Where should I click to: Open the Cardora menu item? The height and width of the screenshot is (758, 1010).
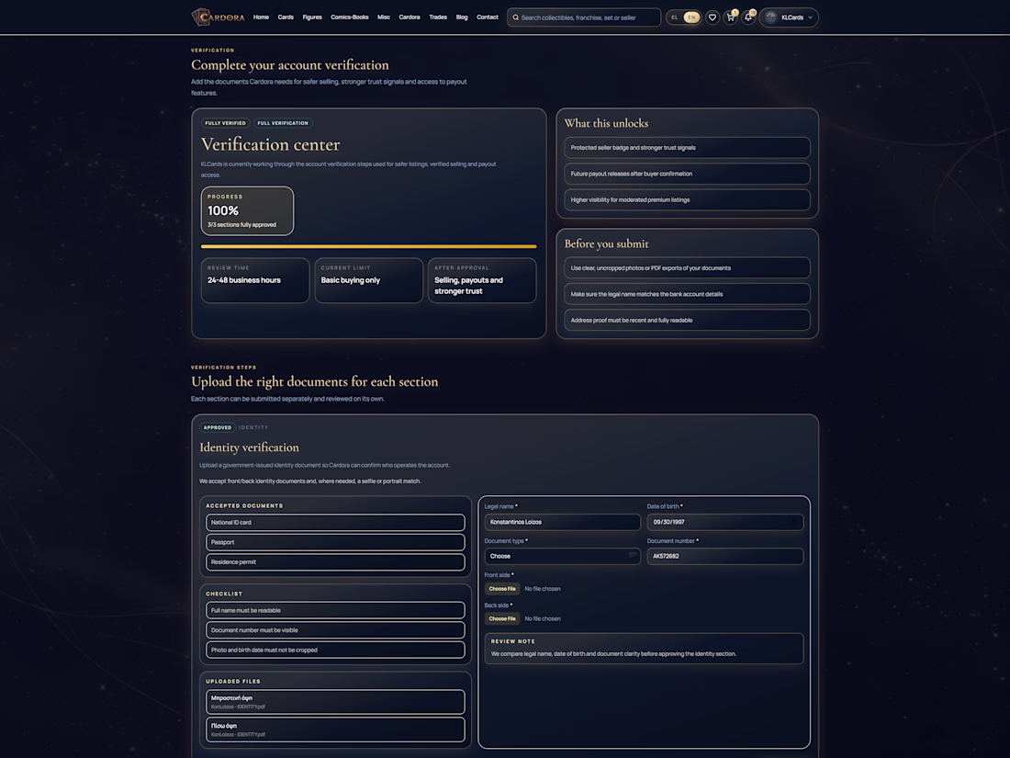[x=410, y=17]
